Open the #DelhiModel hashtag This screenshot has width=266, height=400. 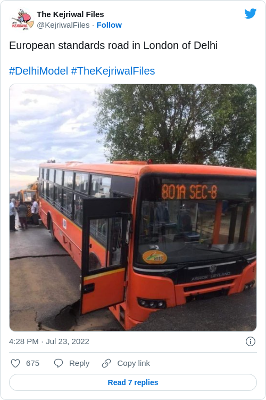coord(38,71)
